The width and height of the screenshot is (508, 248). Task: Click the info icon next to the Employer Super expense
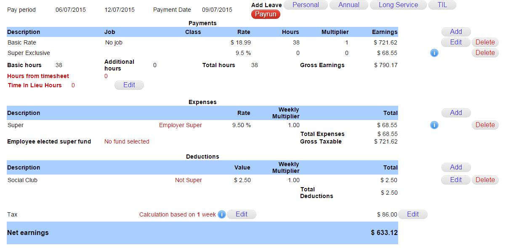coord(434,125)
